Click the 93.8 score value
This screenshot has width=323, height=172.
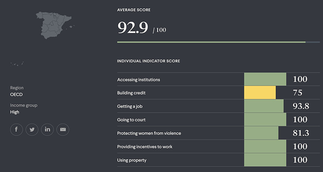301,106
